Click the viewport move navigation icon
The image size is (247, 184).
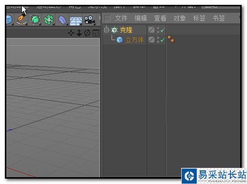71,33
